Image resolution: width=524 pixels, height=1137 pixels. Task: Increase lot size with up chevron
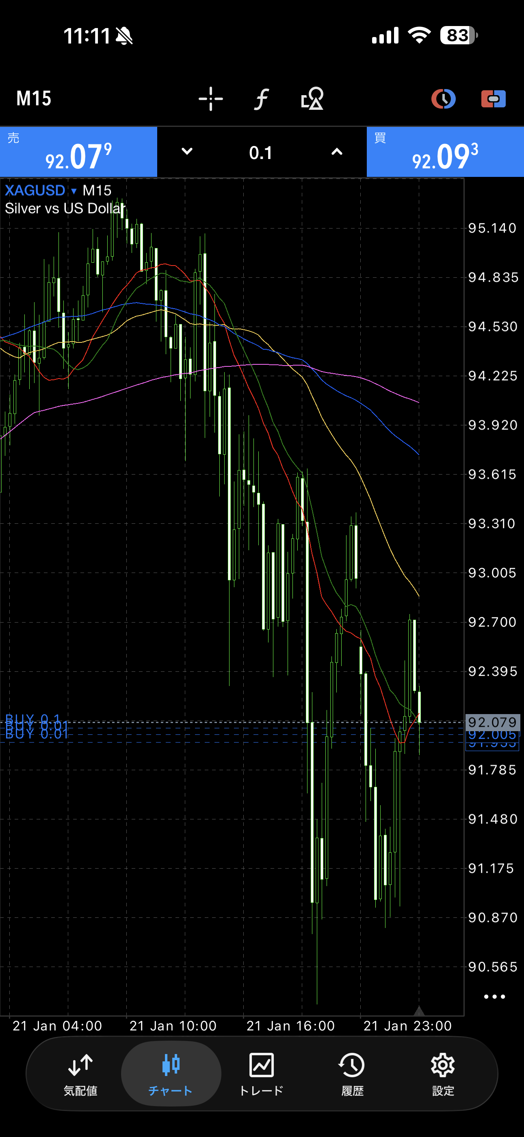pyautogui.click(x=337, y=152)
